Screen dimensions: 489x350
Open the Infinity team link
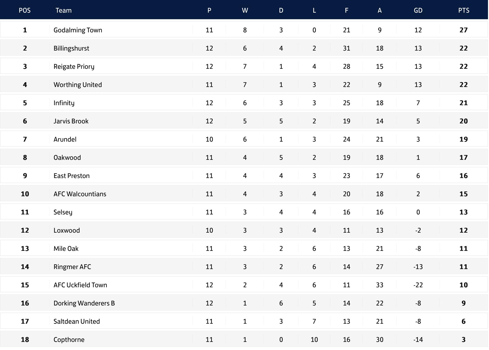(x=64, y=103)
